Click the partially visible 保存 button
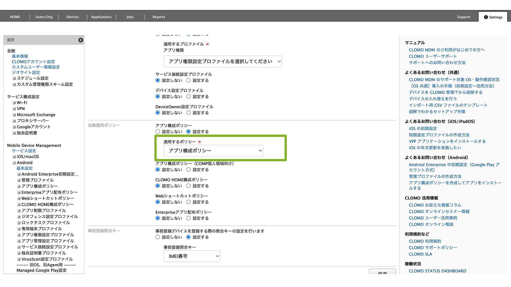This screenshot has width=511, height=287. tap(382, 272)
